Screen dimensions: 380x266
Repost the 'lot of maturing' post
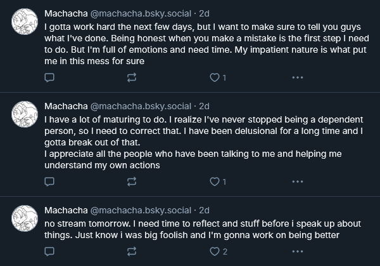[132, 182]
